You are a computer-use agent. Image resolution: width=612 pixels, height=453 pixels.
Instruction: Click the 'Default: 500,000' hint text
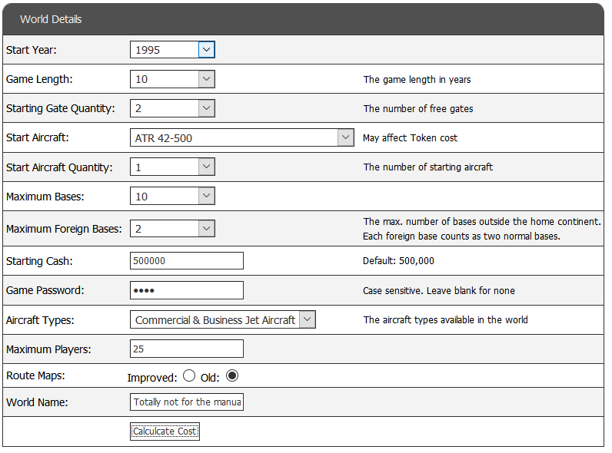[398, 261]
